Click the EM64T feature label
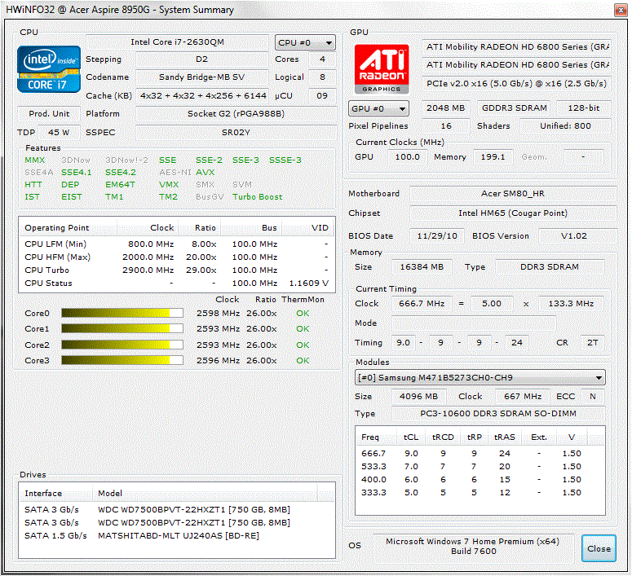 point(120,184)
